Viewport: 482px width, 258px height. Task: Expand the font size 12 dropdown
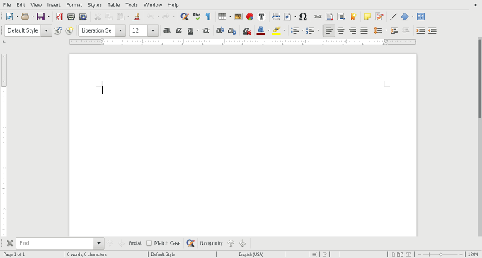pos(153,30)
